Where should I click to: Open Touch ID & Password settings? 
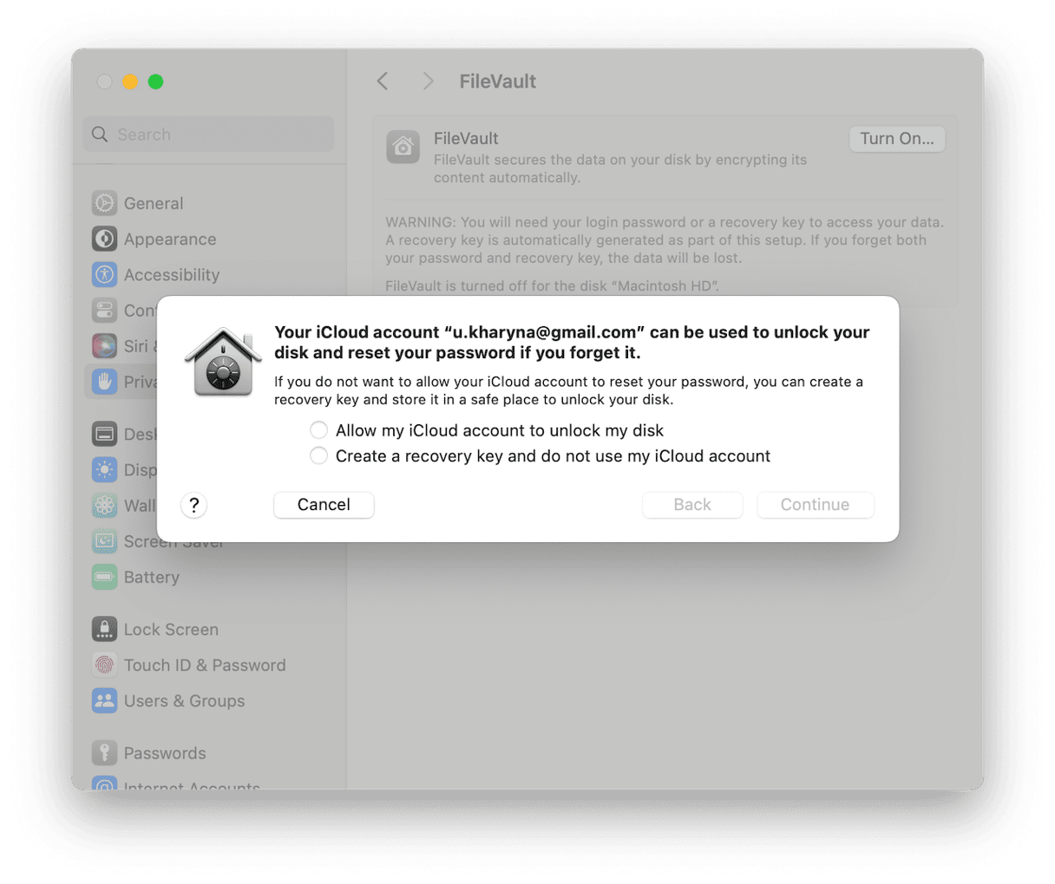click(x=205, y=665)
